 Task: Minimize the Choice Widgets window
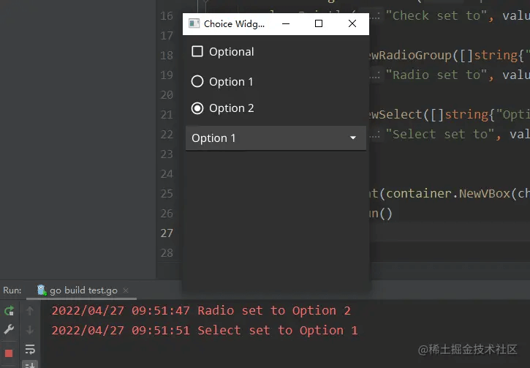[x=285, y=23]
